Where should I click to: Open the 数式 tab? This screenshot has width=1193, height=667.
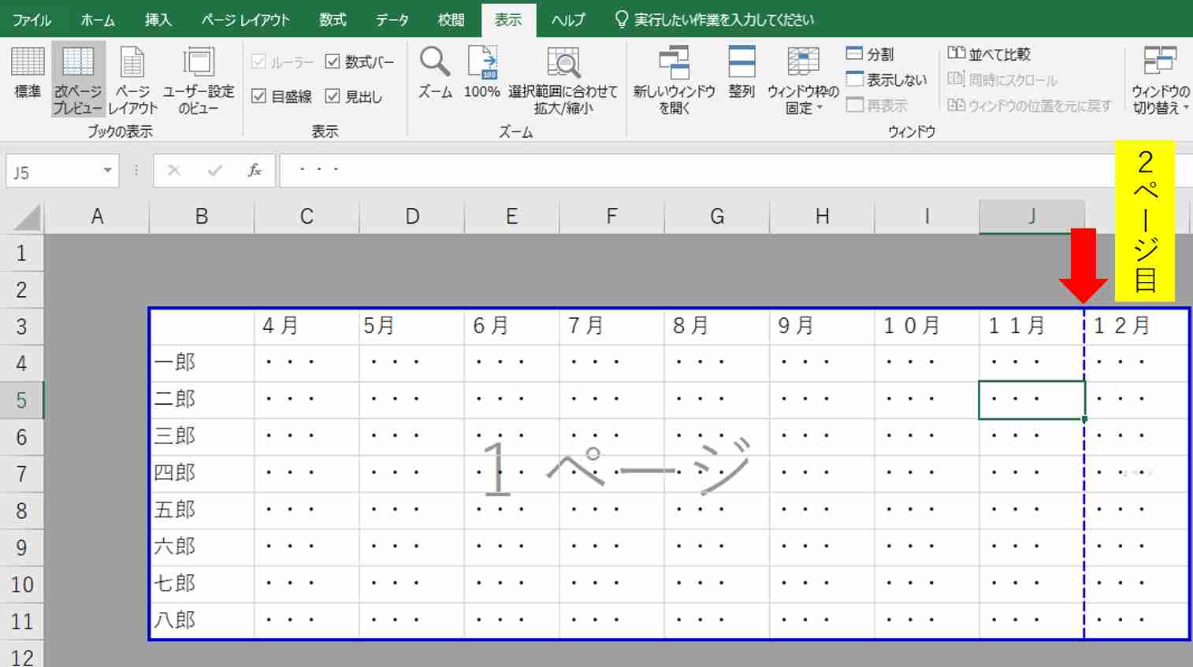click(x=333, y=20)
